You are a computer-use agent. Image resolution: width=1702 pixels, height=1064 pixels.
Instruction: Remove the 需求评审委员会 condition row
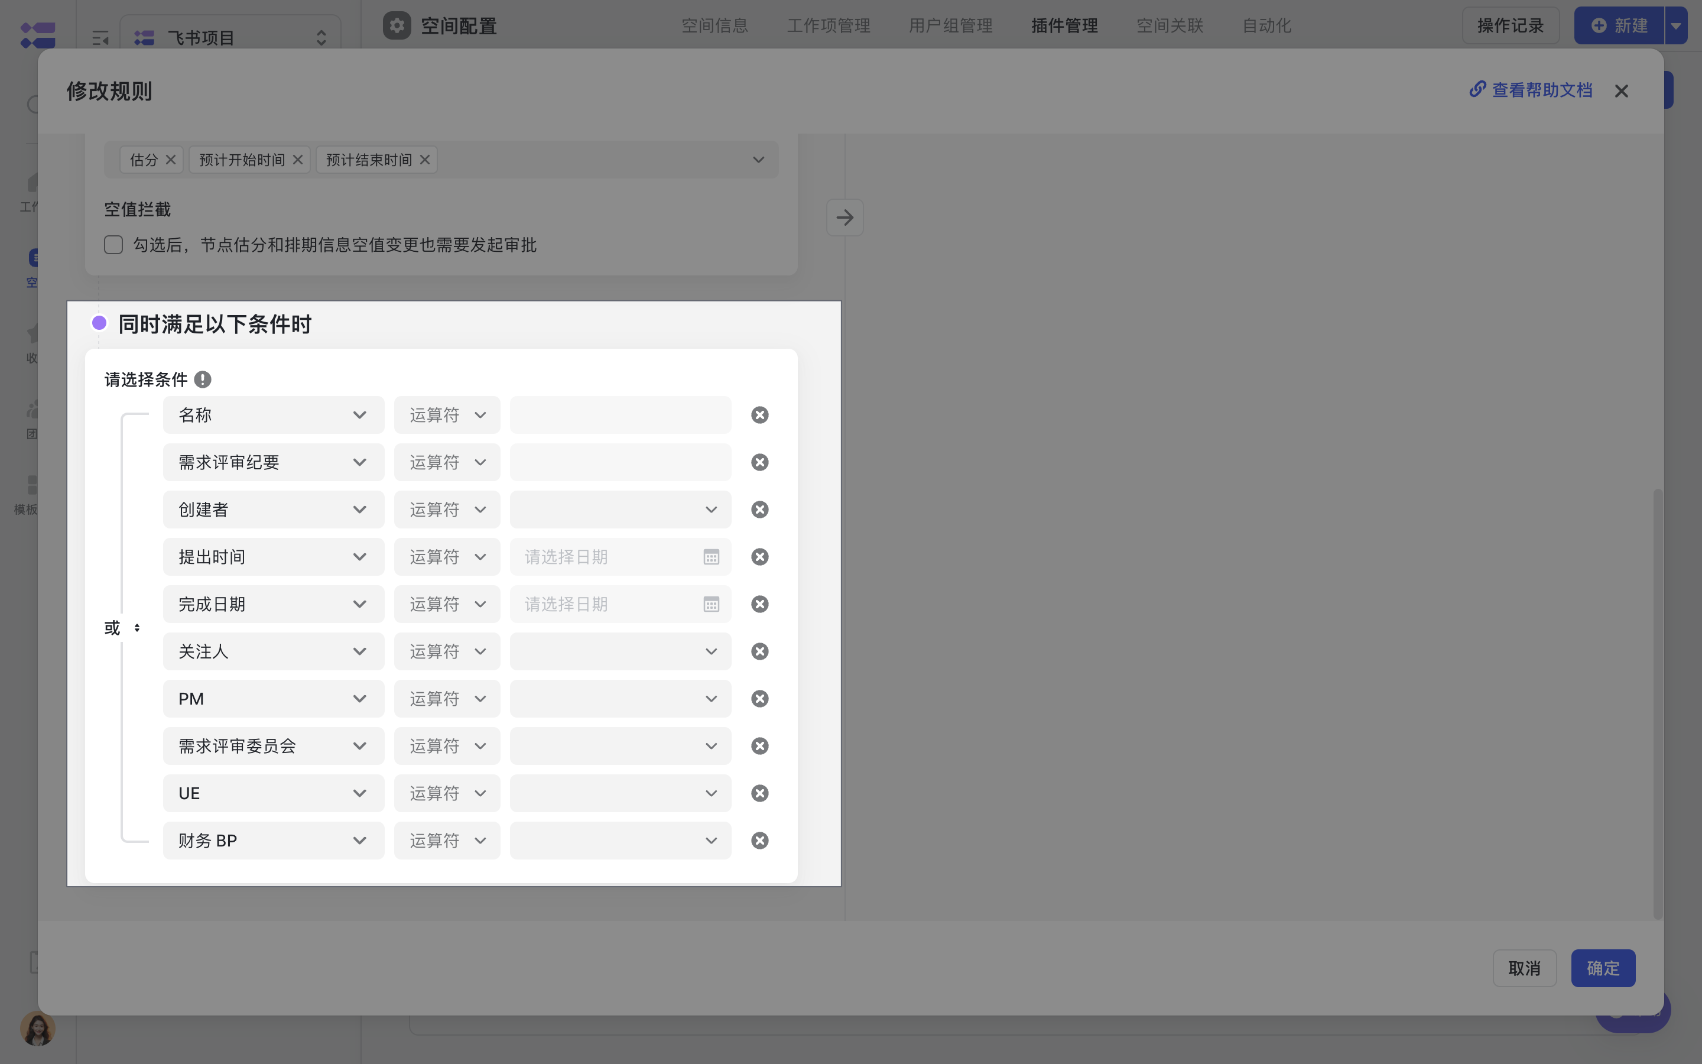click(x=759, y=746)
